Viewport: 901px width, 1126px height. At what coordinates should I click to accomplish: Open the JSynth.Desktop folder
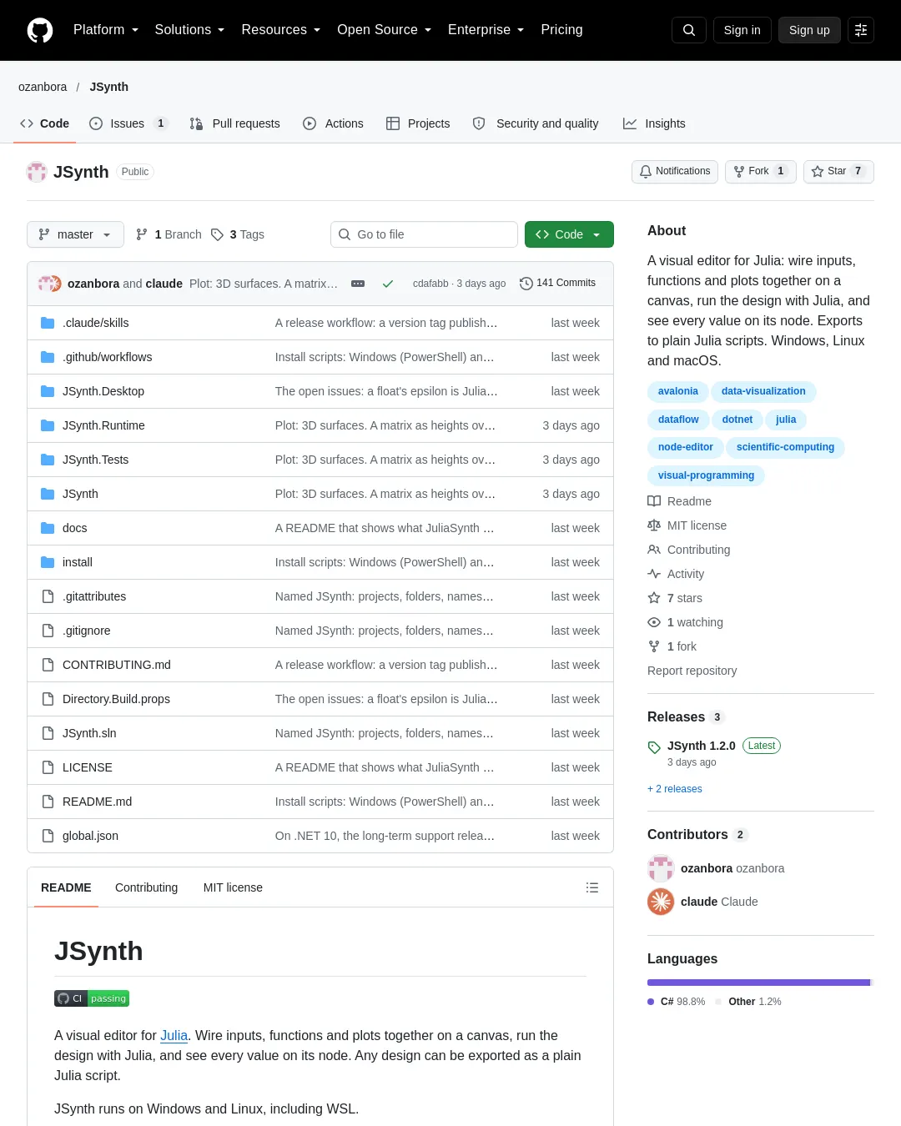click(103, 391)
